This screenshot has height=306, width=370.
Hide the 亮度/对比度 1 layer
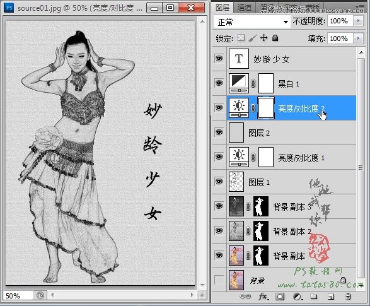219,157
